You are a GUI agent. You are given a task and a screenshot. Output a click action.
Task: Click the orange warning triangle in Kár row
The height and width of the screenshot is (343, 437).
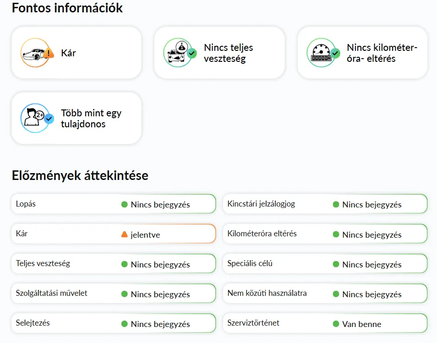click(x=125, y=234)
